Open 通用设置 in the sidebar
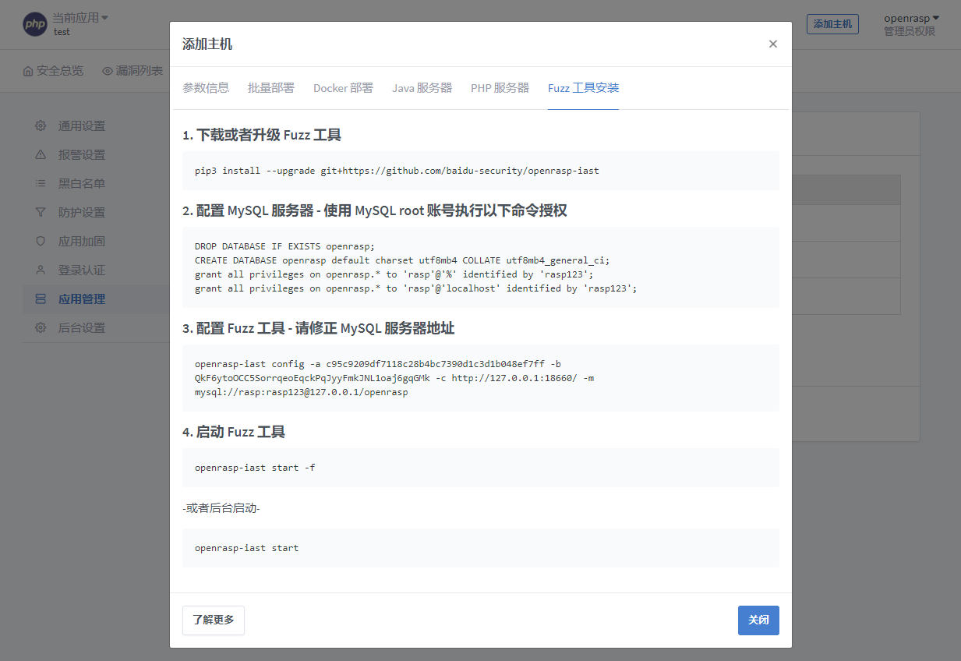 click(x=82, y=125)
